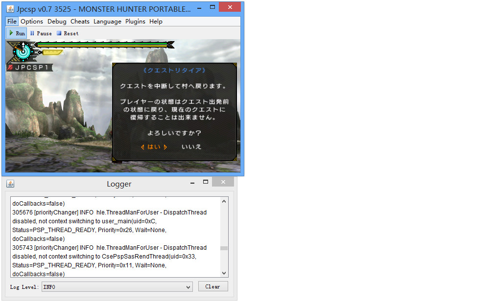Open the Language menu

[x=107, y=22]
